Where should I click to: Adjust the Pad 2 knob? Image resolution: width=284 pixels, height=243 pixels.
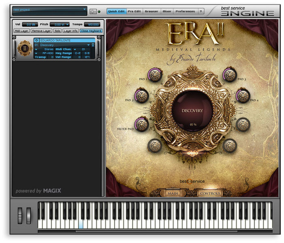pyautogui.click(x=141, y=96)
